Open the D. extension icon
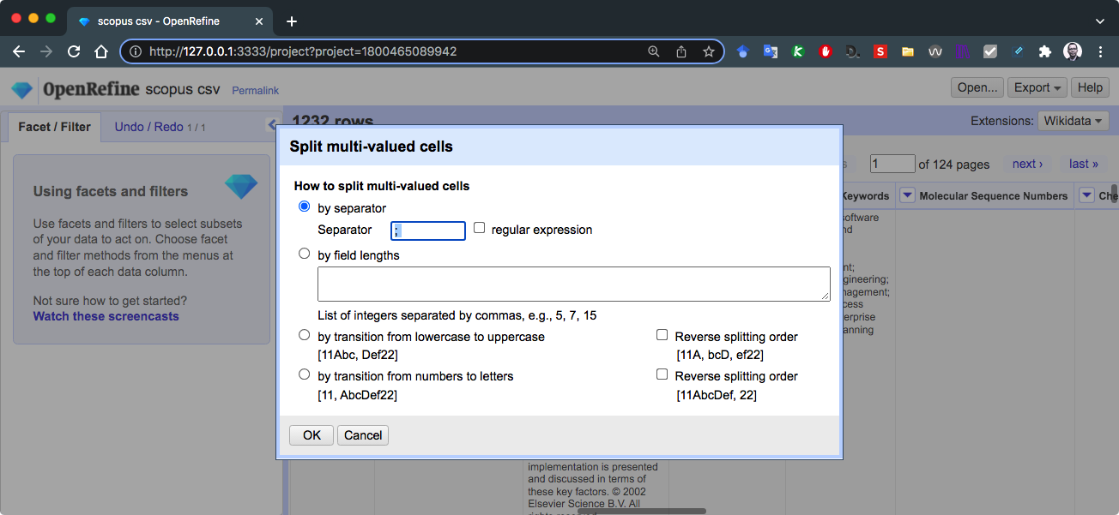 pos(853,51)
